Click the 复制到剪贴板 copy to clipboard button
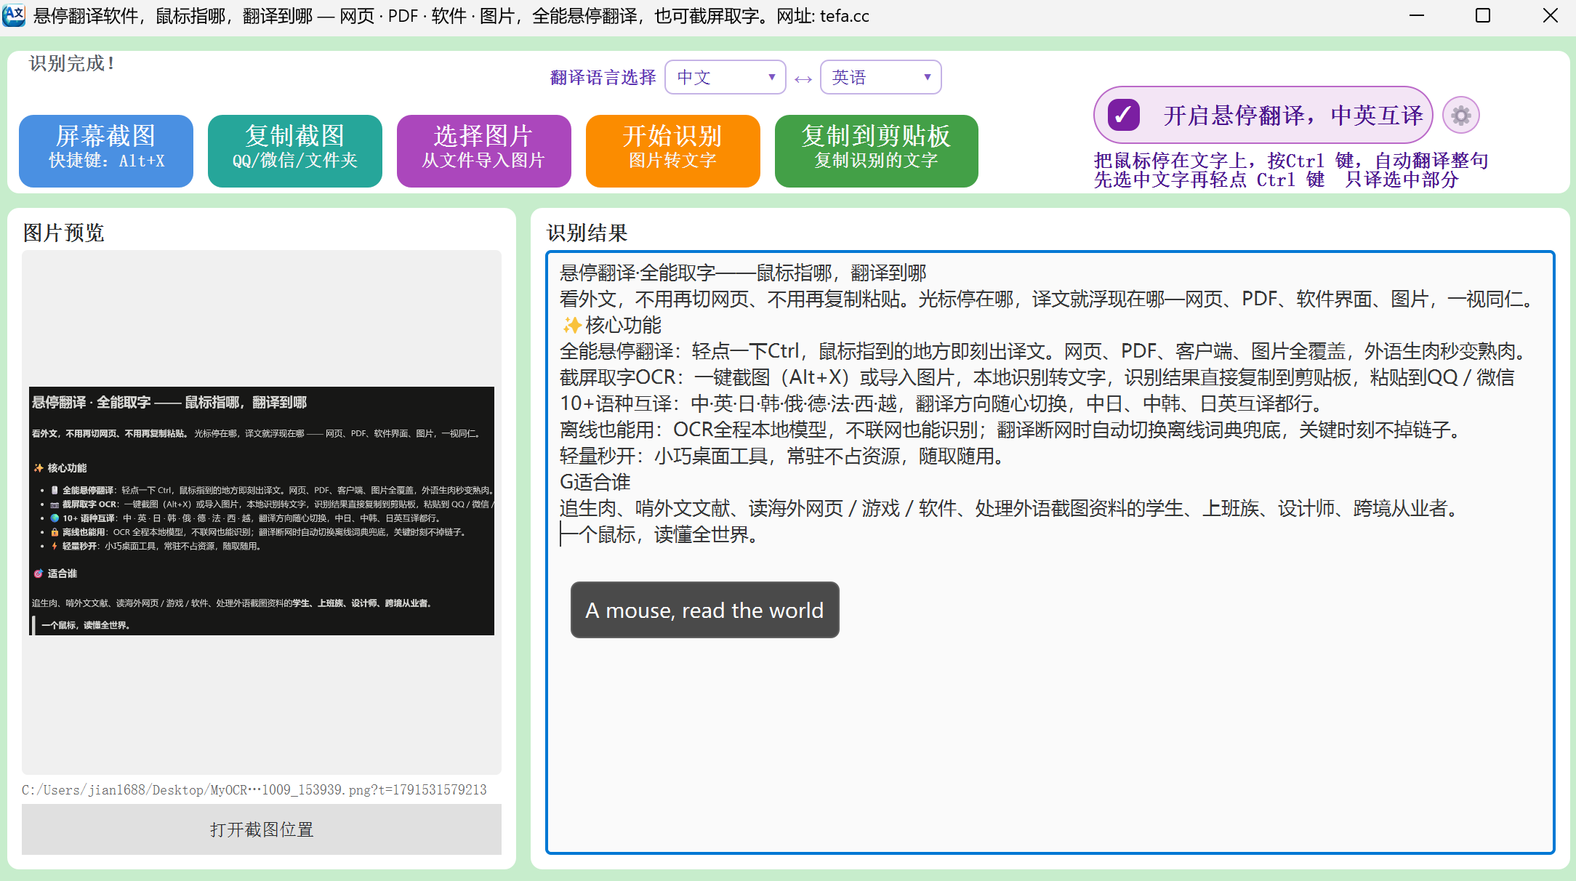The image size is (1576, 881). click(877, 150)
